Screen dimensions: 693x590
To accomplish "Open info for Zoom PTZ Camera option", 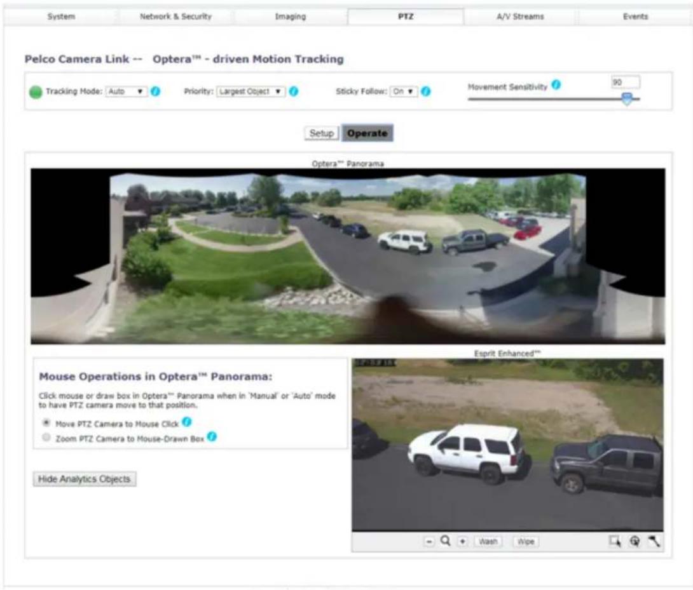I will [212, 437].
